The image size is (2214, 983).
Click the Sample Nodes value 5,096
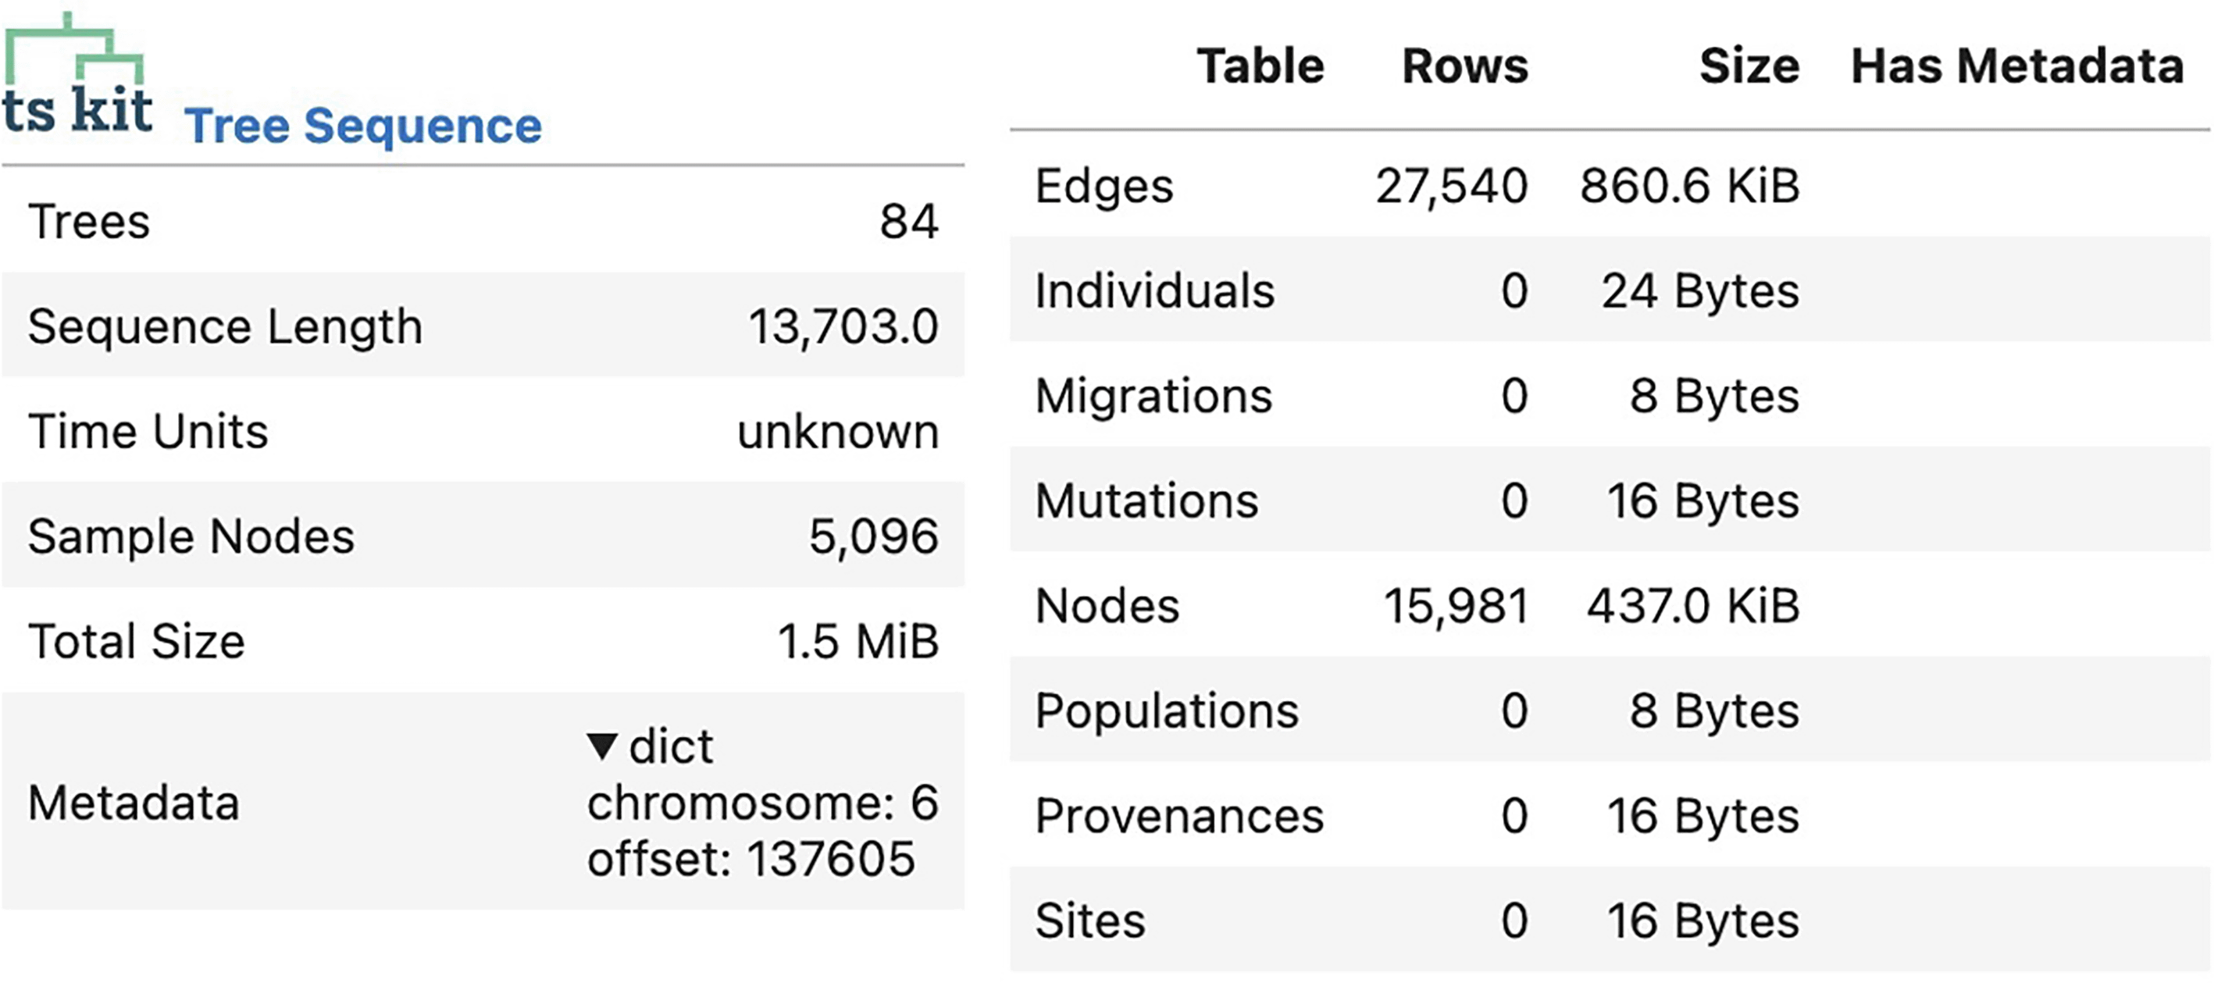coord(872,536)
